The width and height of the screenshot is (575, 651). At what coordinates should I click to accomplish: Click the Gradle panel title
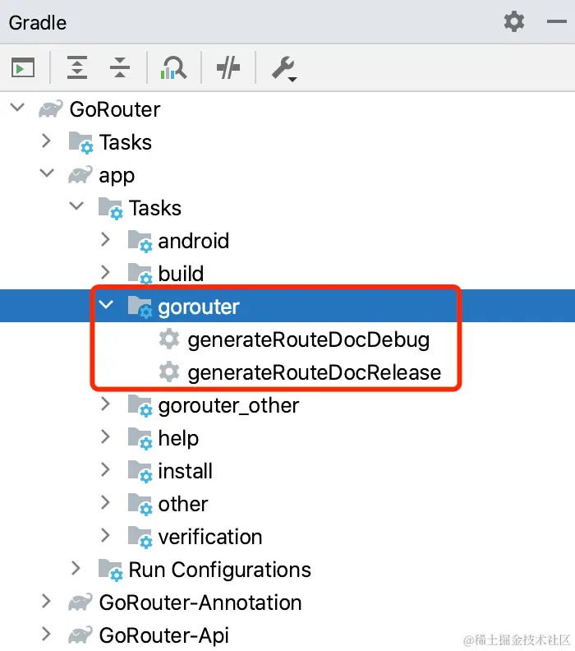37,23
